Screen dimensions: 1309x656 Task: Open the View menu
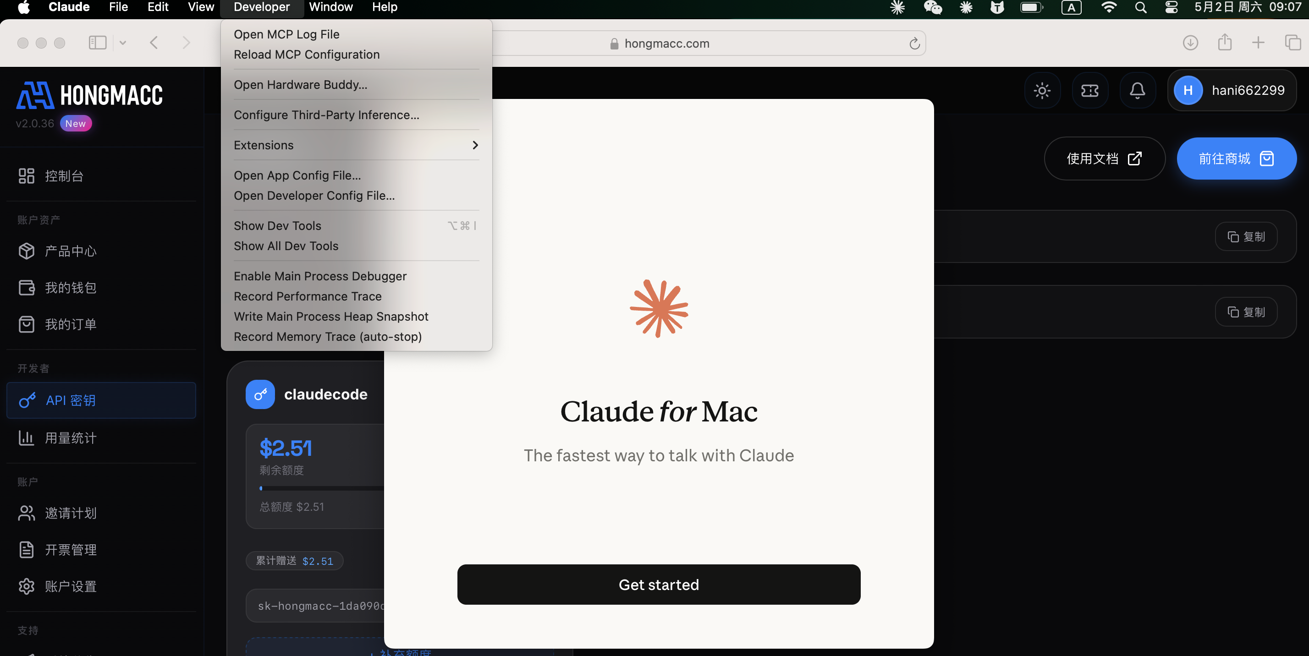[201, 7]
